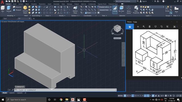
Task: Open the Shaded with edges visual style dropdown
Action: point(104,7)
